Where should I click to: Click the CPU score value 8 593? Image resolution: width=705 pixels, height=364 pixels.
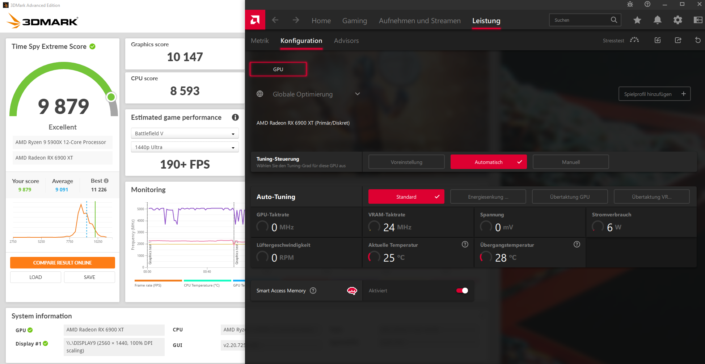tap(185, 91)
